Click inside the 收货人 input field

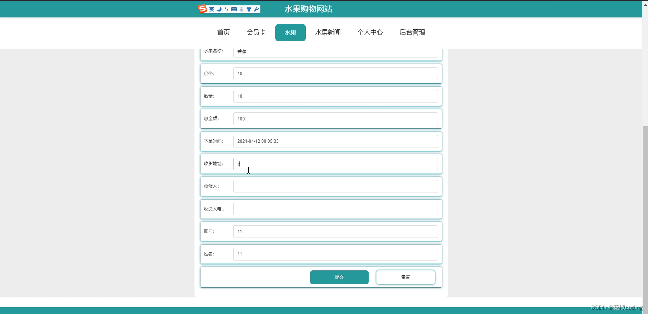click(335, 186)
